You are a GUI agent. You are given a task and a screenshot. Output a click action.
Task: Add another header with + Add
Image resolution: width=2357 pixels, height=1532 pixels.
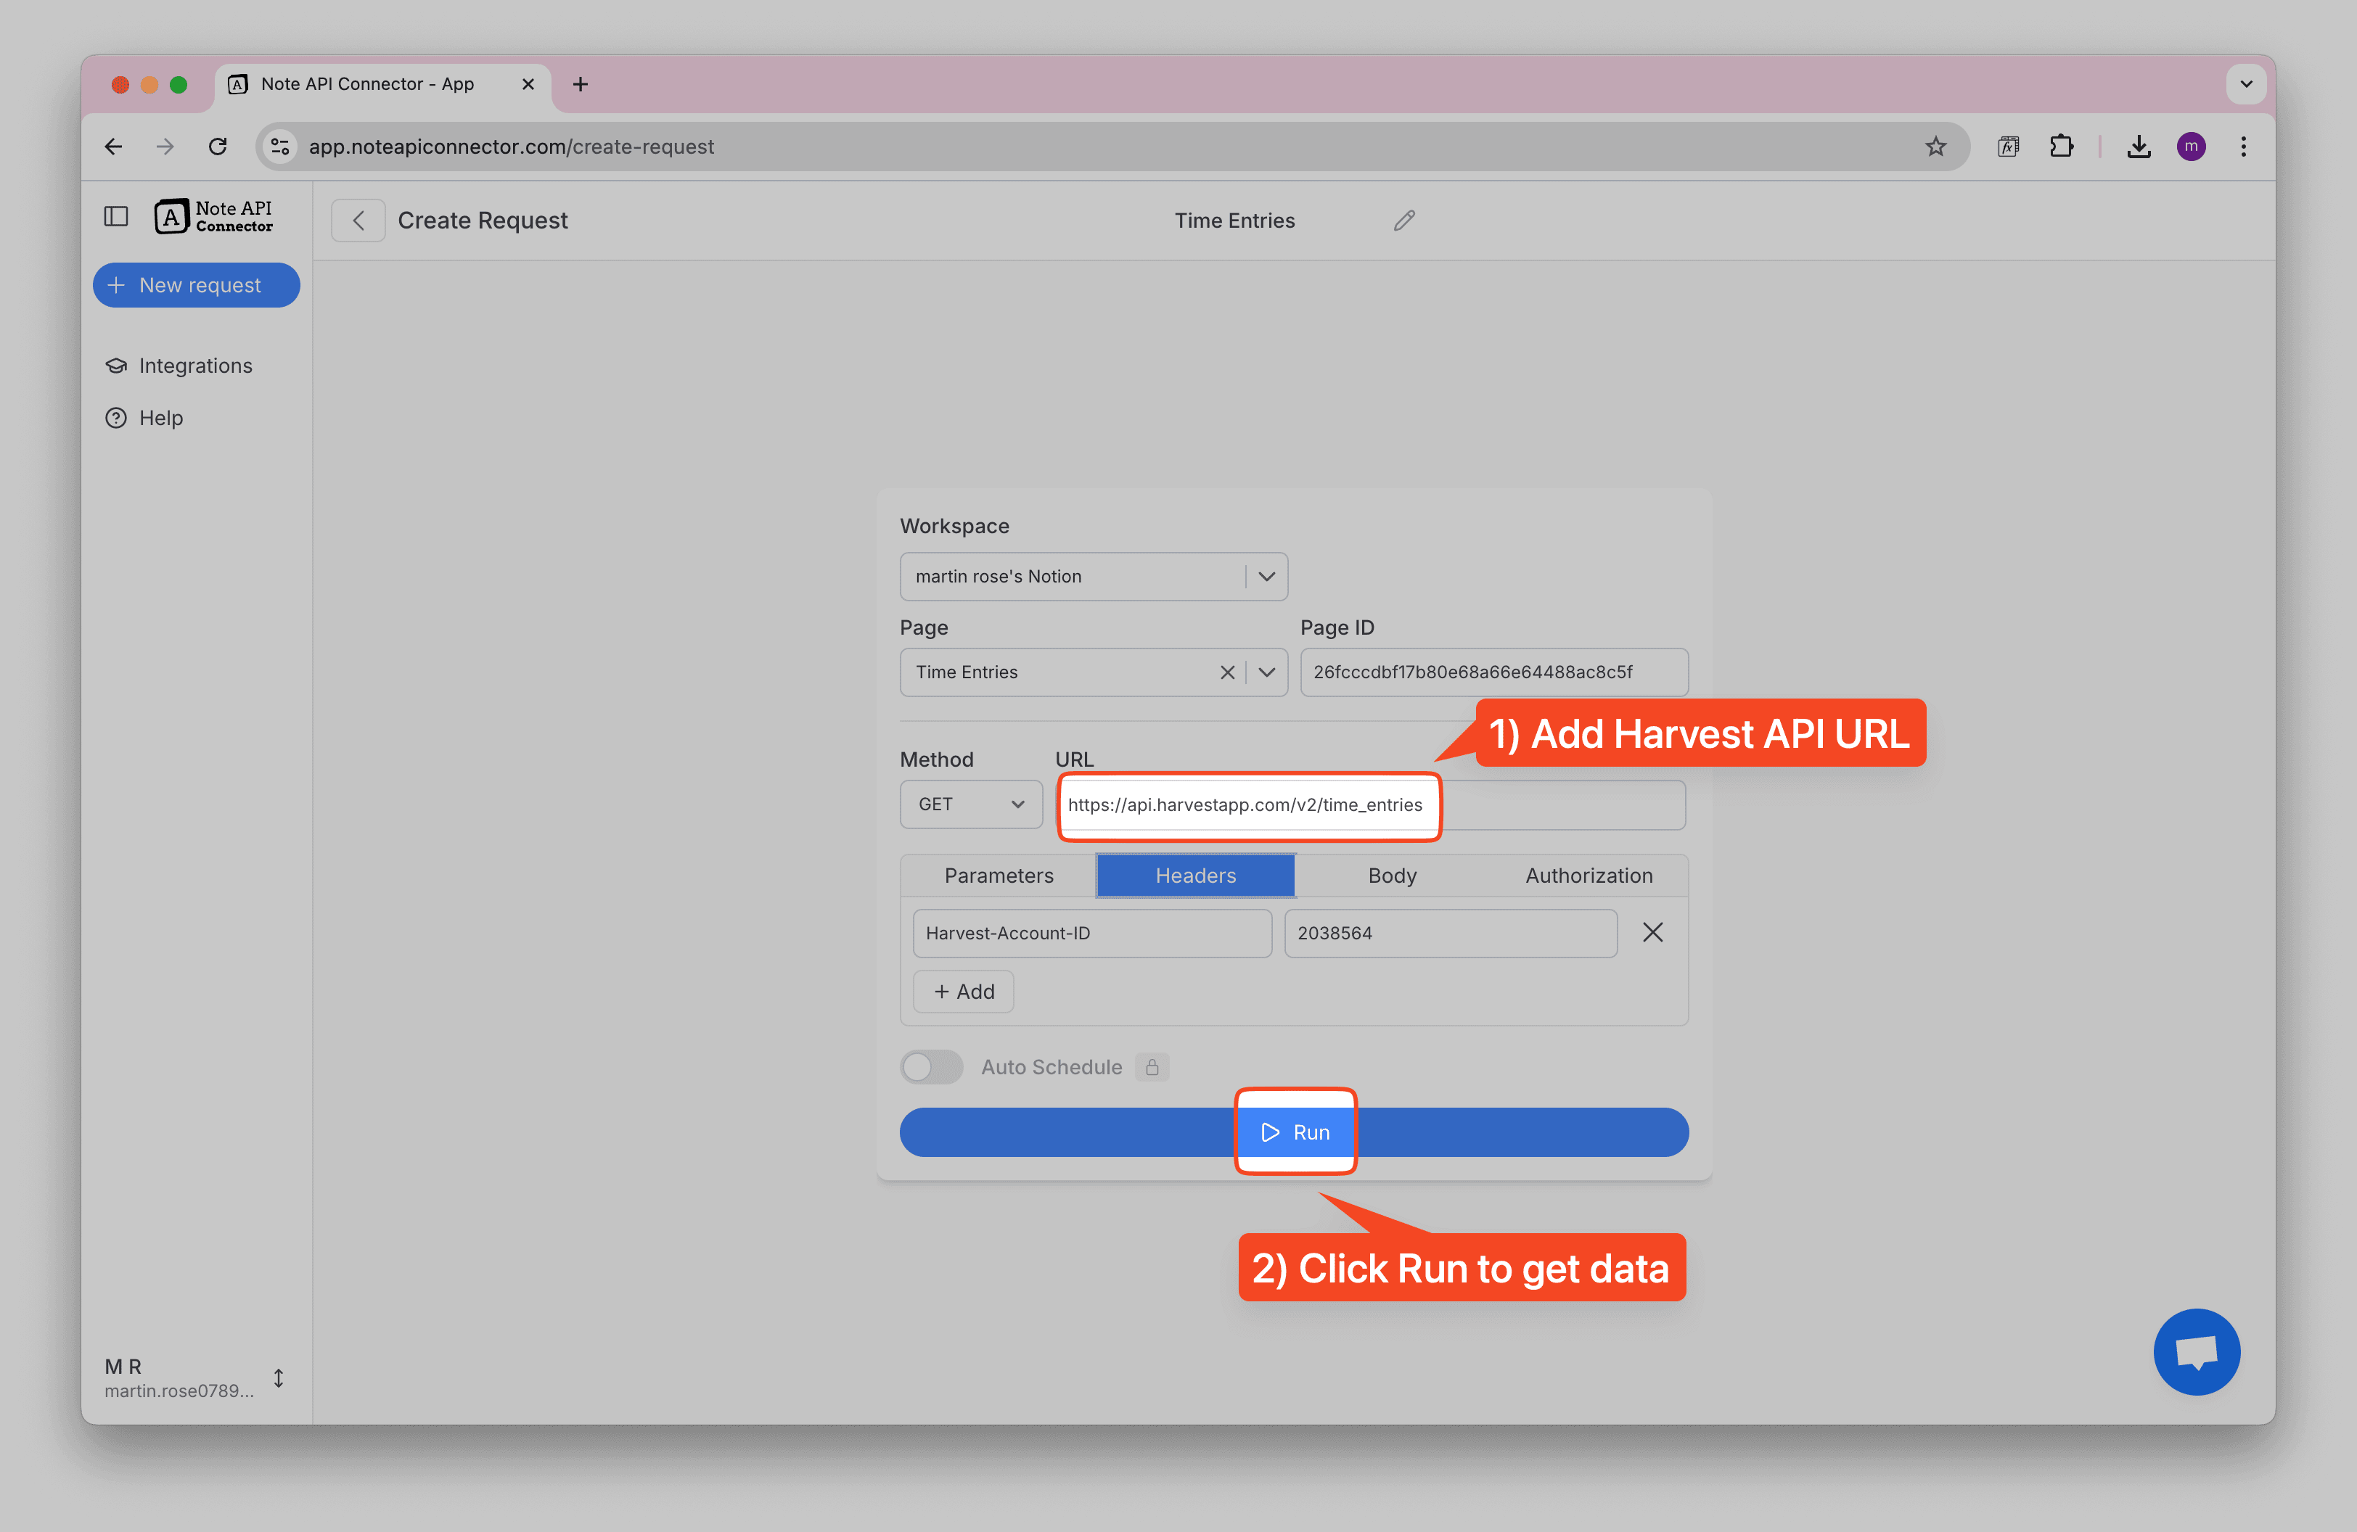962,991
